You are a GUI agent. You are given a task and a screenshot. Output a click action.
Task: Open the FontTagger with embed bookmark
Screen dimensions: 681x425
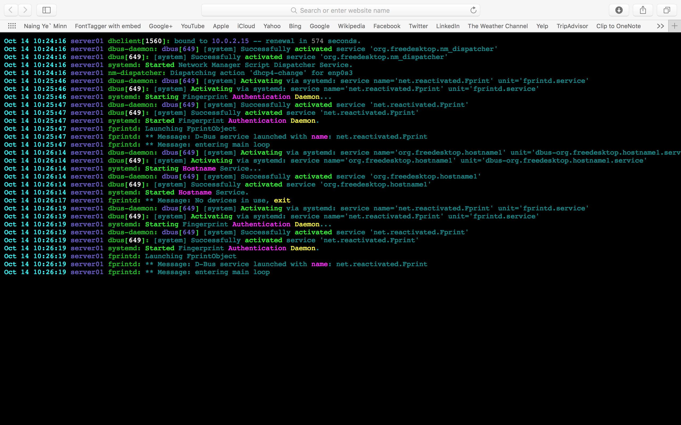108,26
